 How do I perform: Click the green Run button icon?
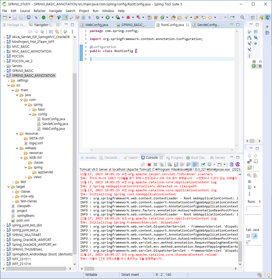107,17
